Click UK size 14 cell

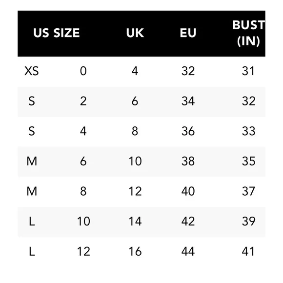pyautogui.click(x=135, y=221)
